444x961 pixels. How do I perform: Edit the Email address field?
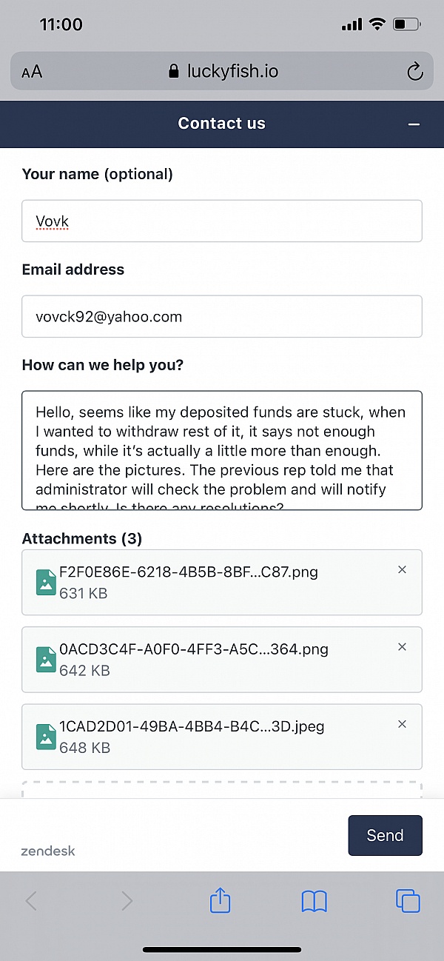[x=222, y=316]
